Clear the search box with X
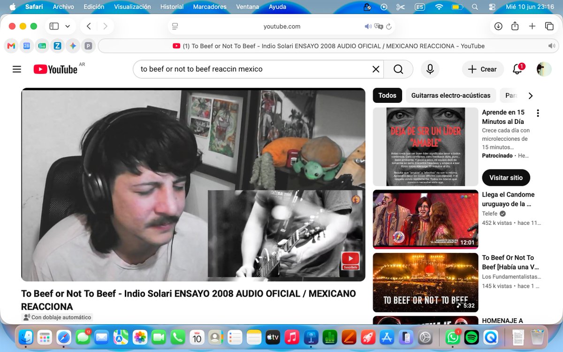563x352 pixels. point(376,69)
